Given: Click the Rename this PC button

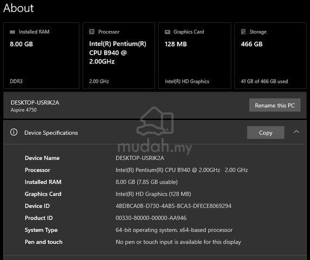Looking at the screenshot, I should click(x=275, y=105).
